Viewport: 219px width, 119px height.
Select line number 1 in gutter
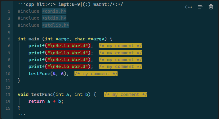pos(9,11)
